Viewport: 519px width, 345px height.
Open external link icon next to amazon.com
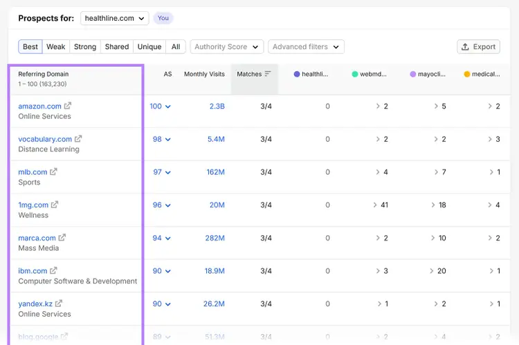tap(68, 106)
